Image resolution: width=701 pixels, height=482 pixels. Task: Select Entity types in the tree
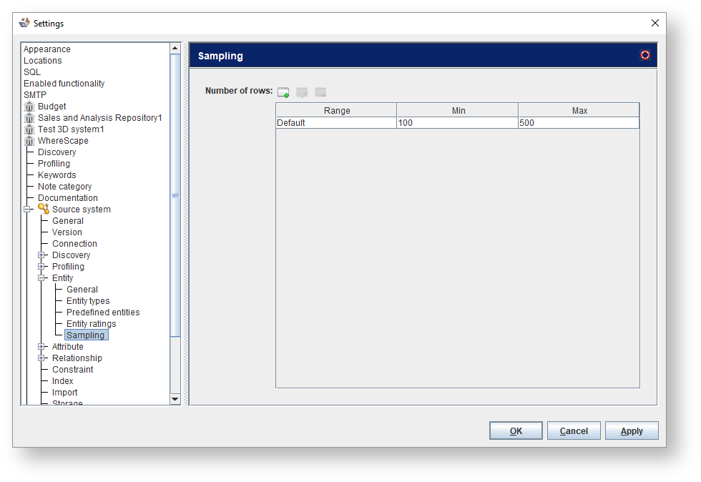click(88, 301)
